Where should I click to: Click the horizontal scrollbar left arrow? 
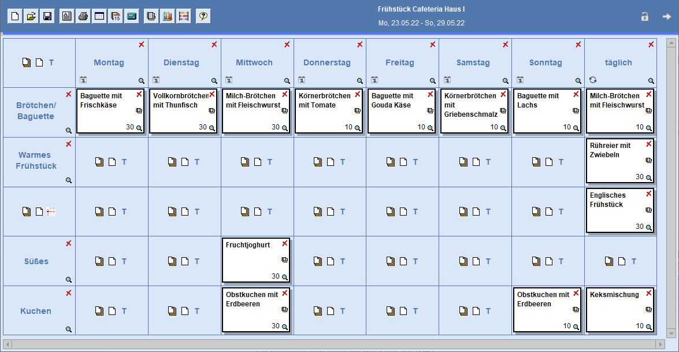(8, 344)
